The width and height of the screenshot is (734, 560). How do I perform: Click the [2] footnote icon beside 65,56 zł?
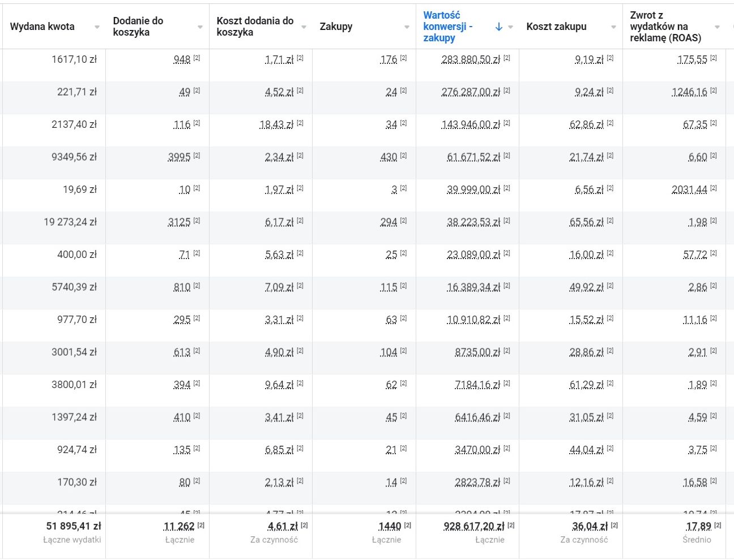click(610, 221)
